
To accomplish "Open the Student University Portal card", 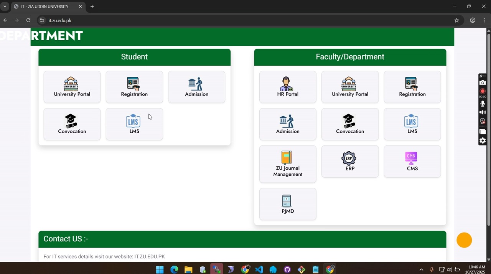I will pos(72,87).
